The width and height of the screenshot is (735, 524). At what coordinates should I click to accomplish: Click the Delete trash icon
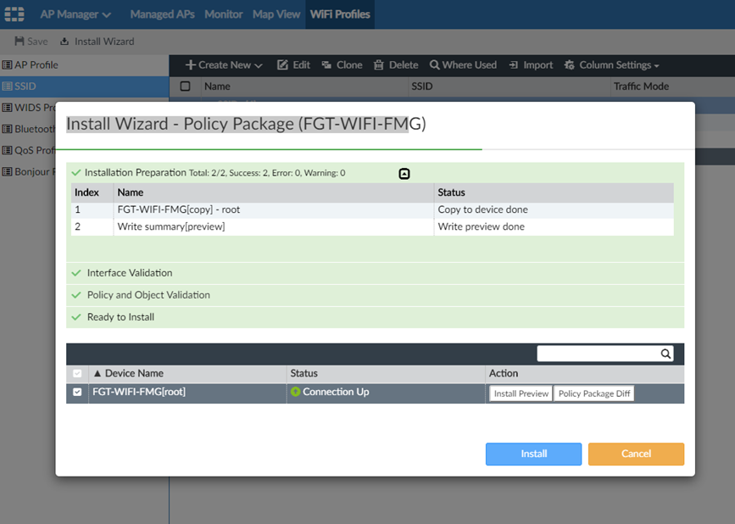click(379, 65)
